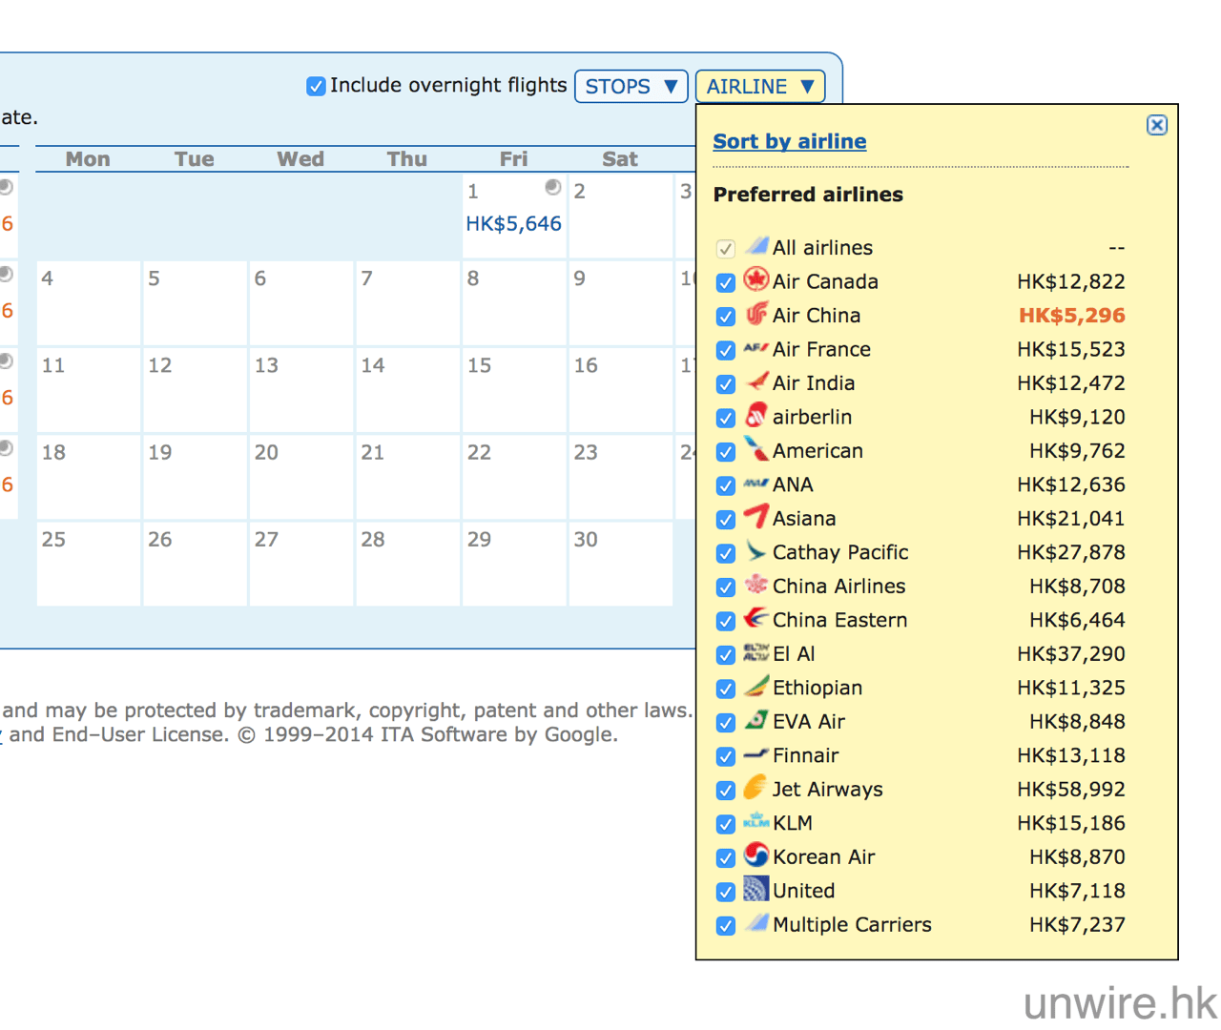Uncheck the Air France checkbox
The image size is (1221, 1030).
click(726, 350)
